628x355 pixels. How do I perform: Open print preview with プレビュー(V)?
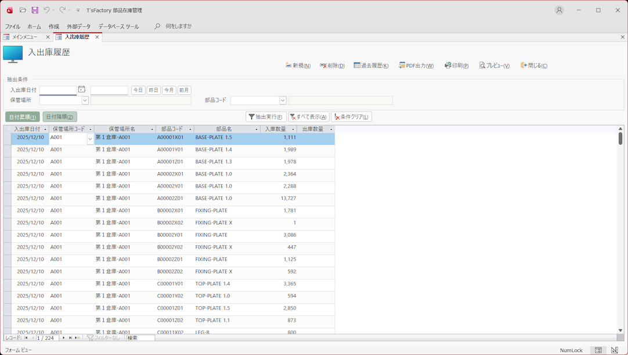495,66
